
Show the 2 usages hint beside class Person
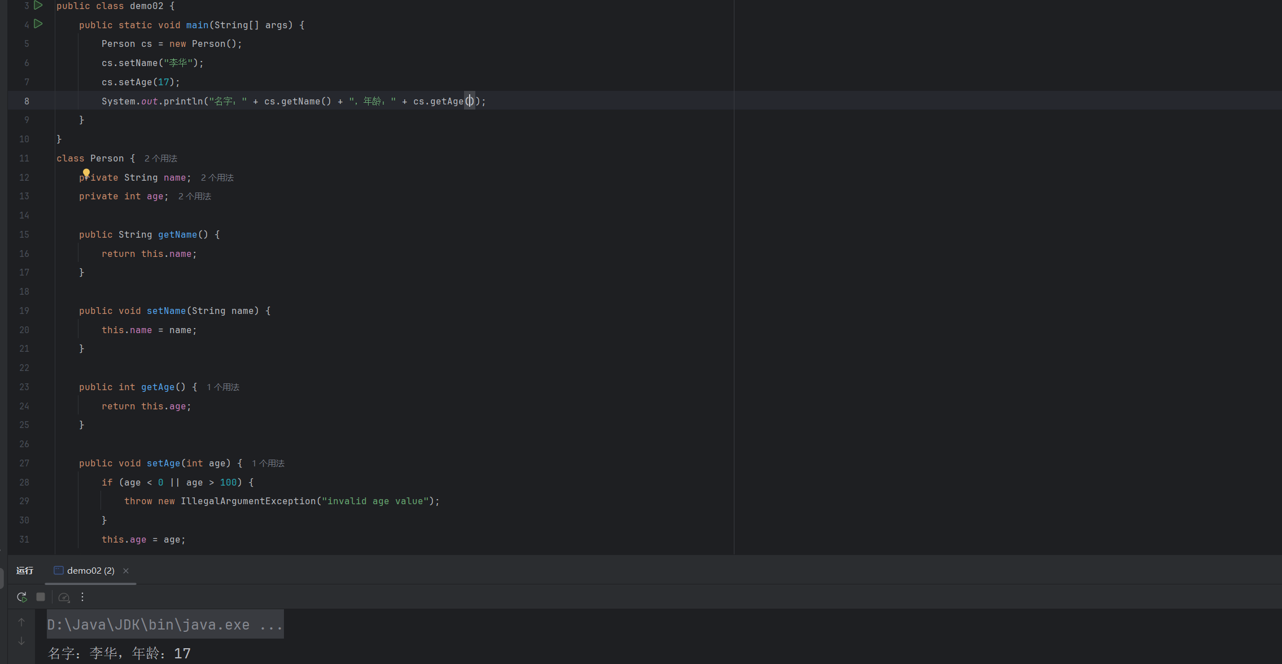click(161, 159)
